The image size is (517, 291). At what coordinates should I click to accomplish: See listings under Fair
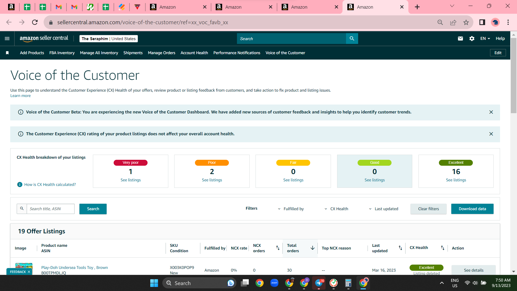pos(293,180)
